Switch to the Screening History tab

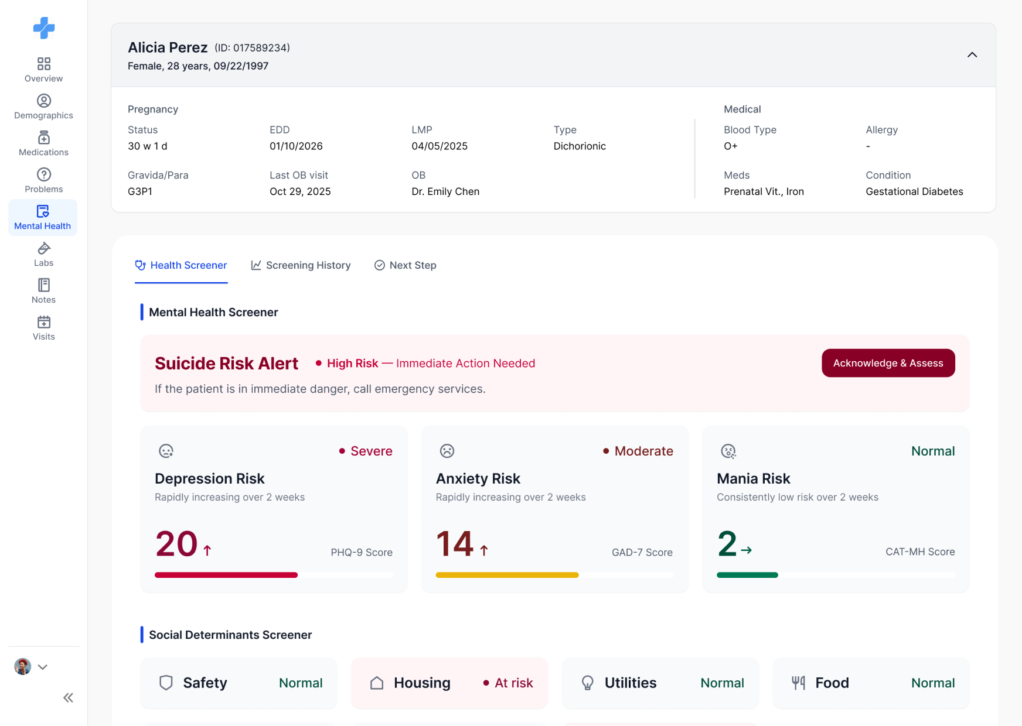(x=301, y=265)
